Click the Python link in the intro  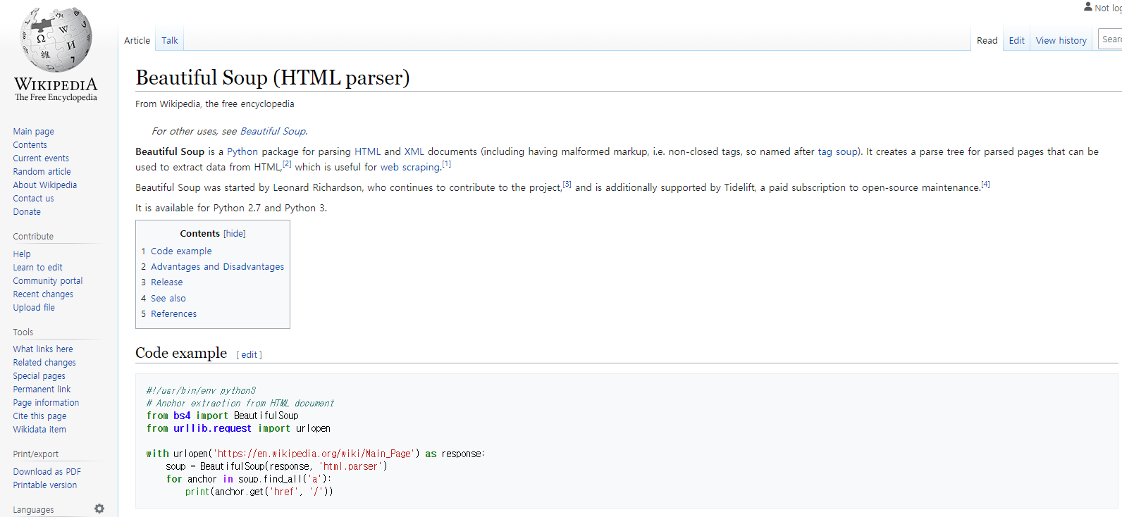tap(242, 151)
